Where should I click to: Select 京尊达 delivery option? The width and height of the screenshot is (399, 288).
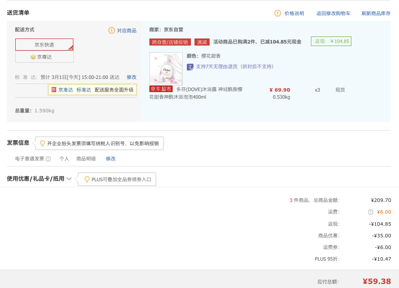pyautogui.click(x=44, y=57)
